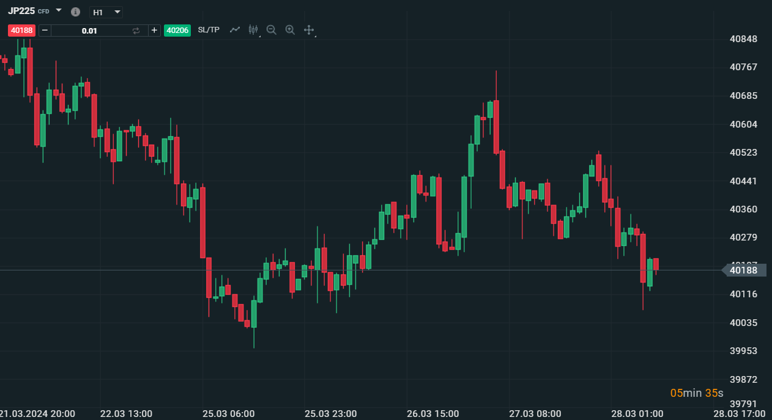The height and width of the screenshot is (420, 772).
Task: Click the current price 40188 label on axis
Action: pyautogui.click(x=744, y=270)
